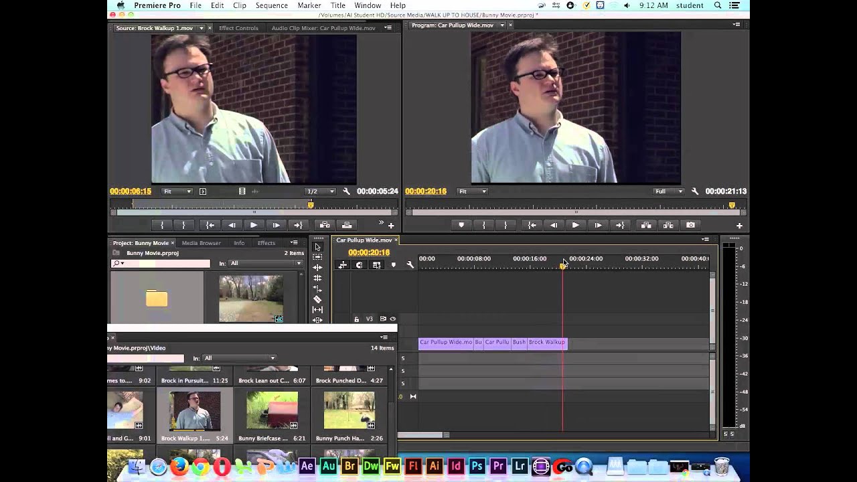Toggle the V3 track lock

(356, 319)
